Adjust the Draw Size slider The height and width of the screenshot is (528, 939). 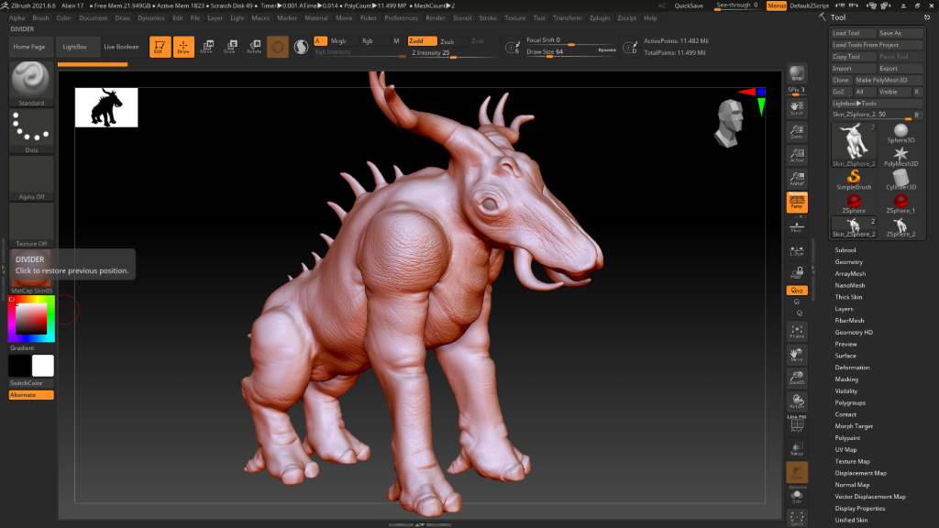pyautogui.click(x=571, y=52)
